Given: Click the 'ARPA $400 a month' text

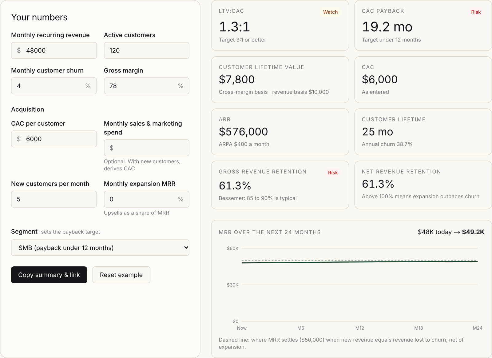Looking at the screenshot, I should (x=244, y=144).
